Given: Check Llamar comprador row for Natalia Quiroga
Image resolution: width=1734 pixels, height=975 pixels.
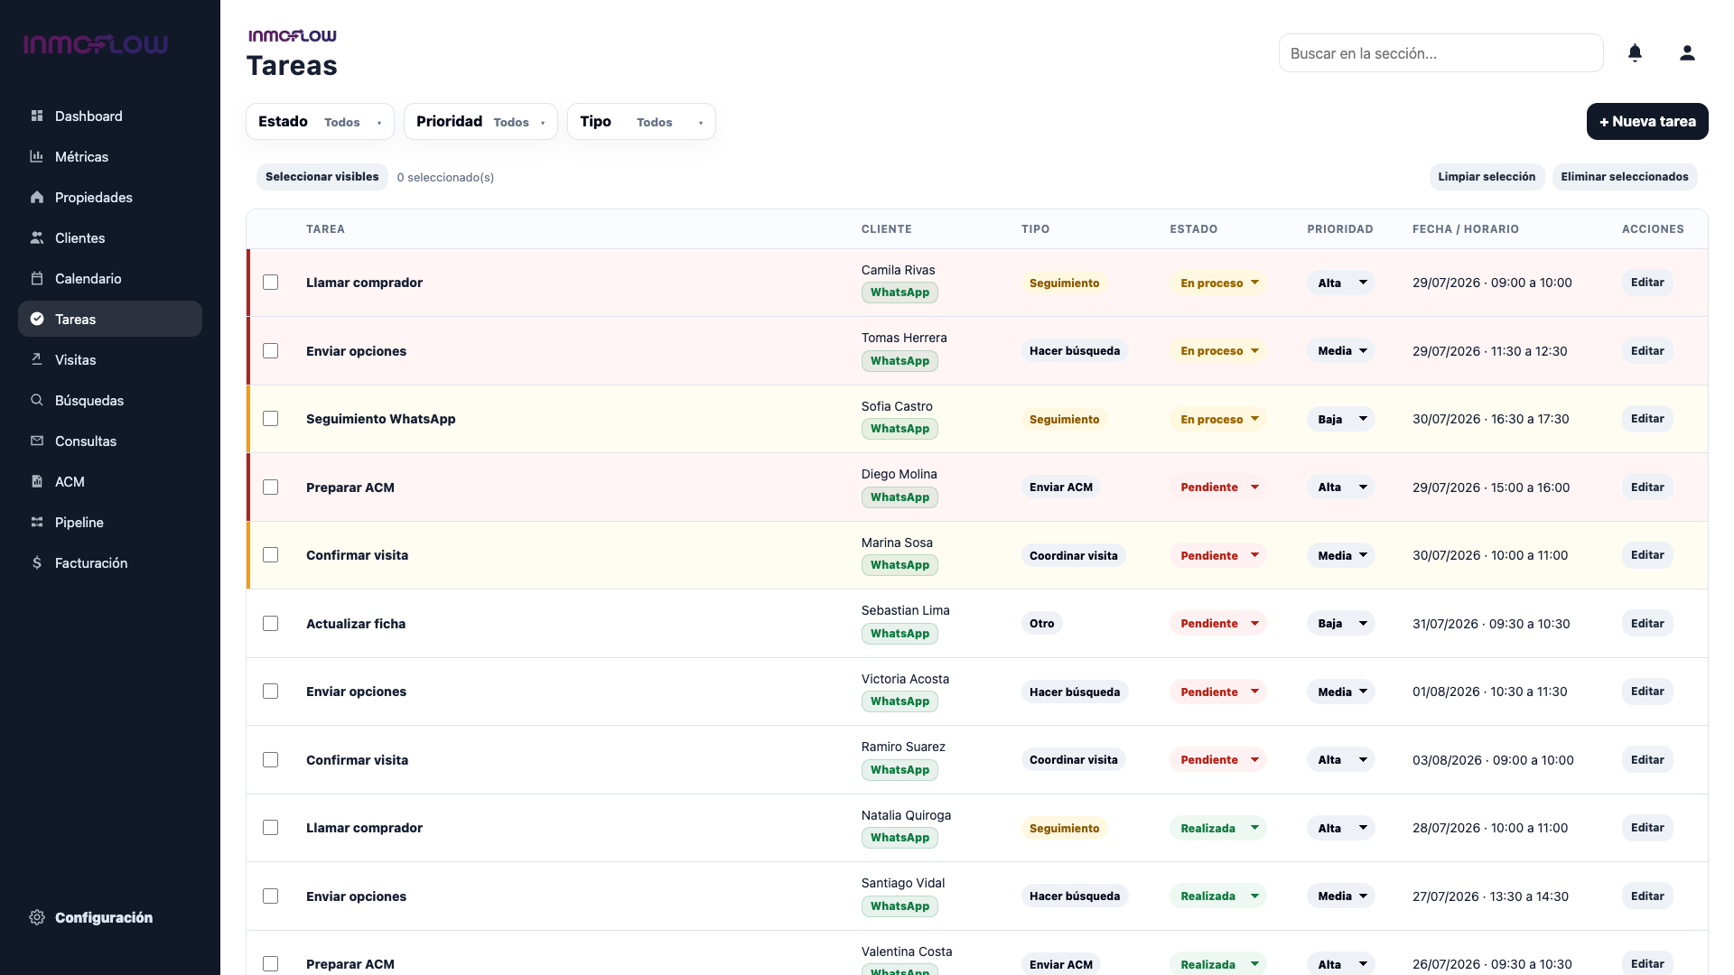Looking at the screenshot, I should click(x=271, y=828).
